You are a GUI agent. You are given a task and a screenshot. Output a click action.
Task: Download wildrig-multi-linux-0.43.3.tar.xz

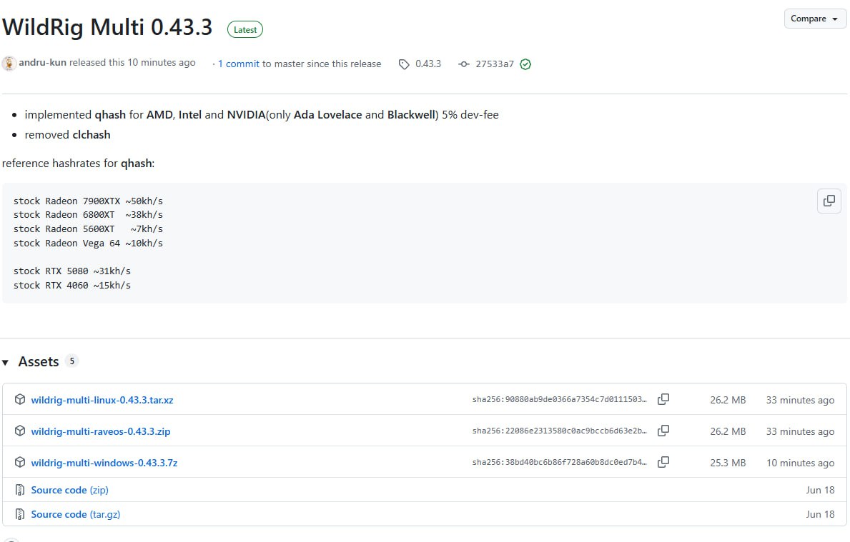click(x=102, y=400)
